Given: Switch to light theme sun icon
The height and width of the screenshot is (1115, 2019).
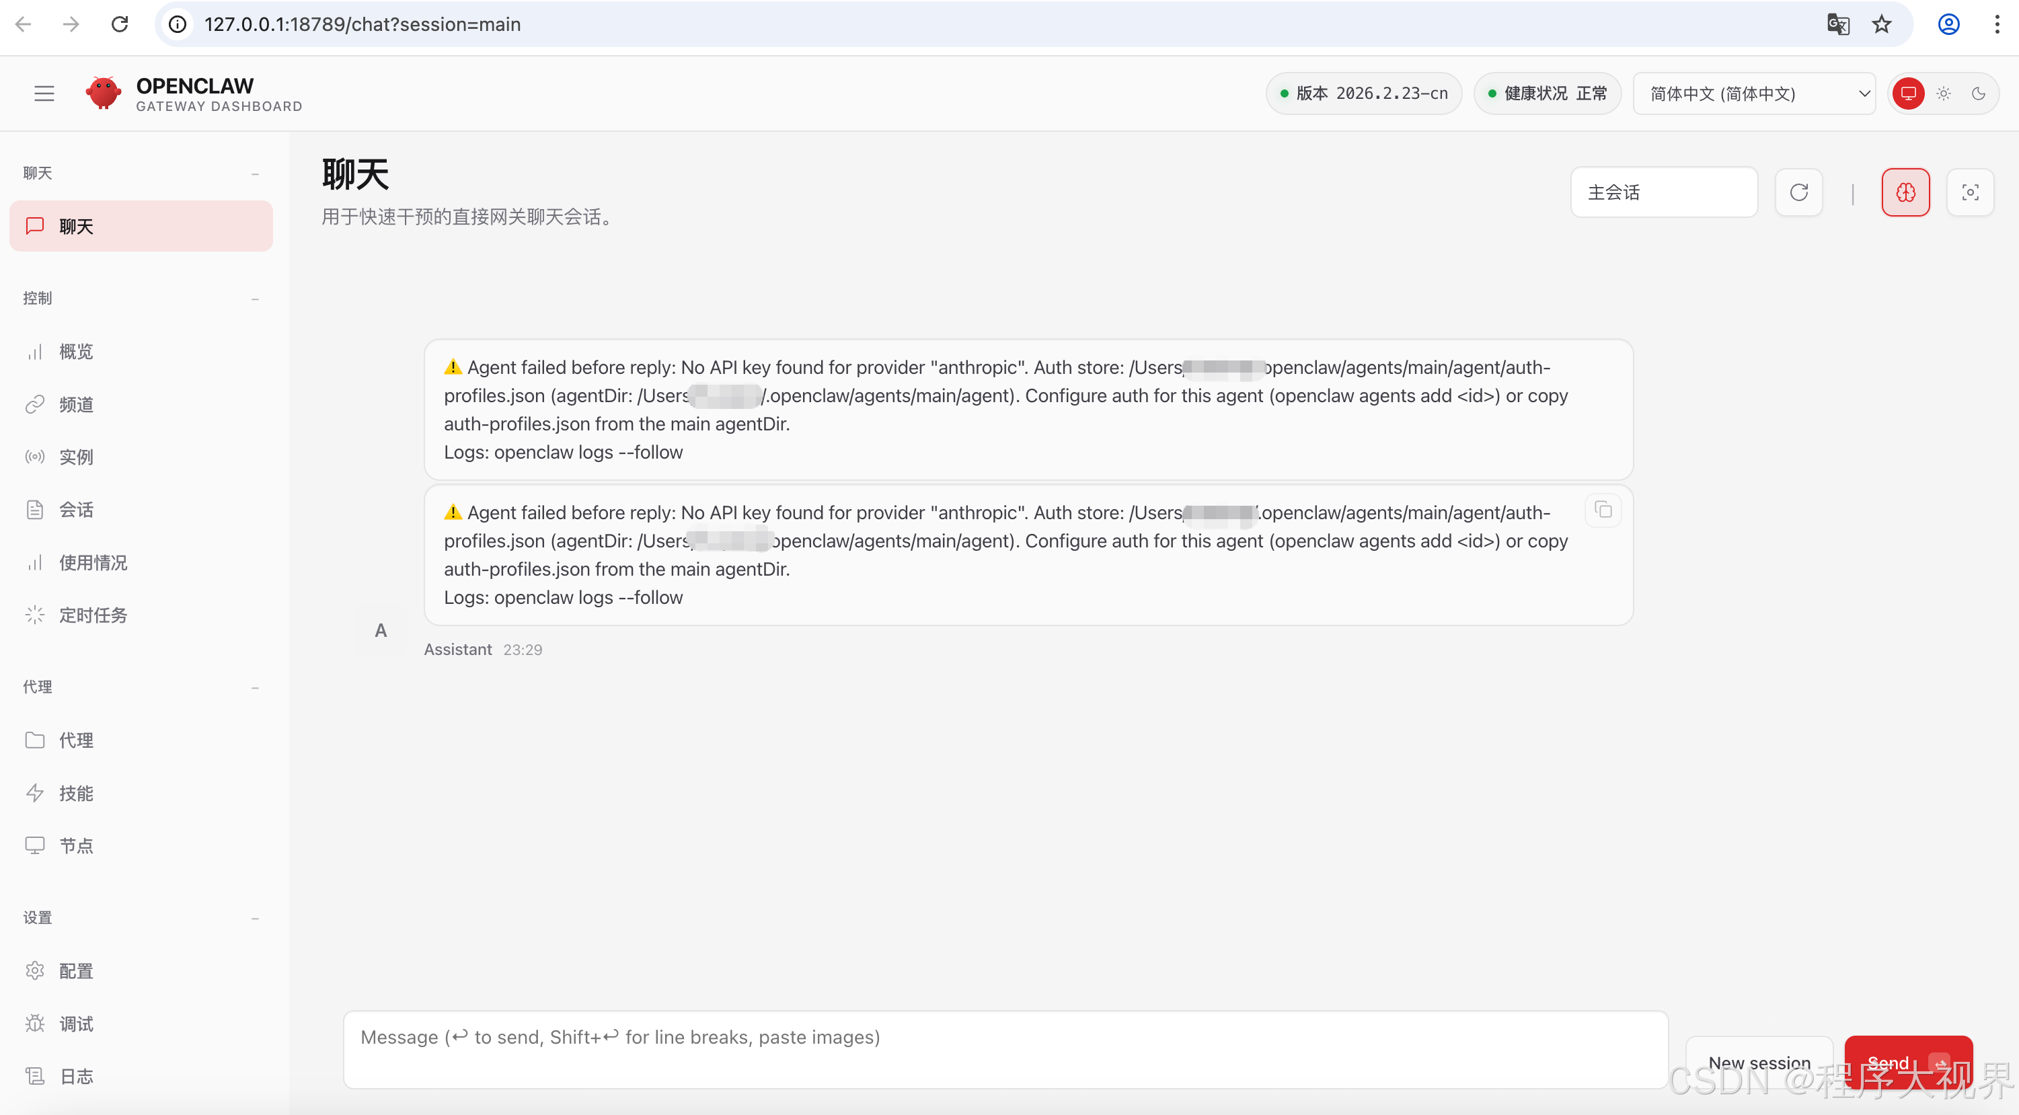Looking at the screenshot, I should 1943,94.
